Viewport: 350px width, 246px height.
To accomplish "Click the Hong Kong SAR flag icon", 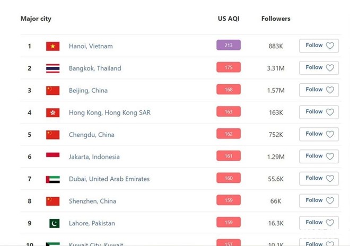I will pyautogui.click(x=52, y=112).
